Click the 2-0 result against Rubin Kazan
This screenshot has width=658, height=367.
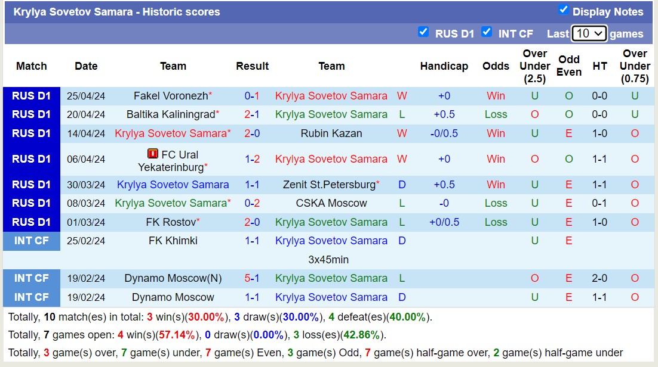[x=252, y=133]
